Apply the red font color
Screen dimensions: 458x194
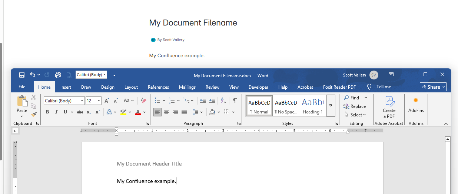[x=138, y=112]
